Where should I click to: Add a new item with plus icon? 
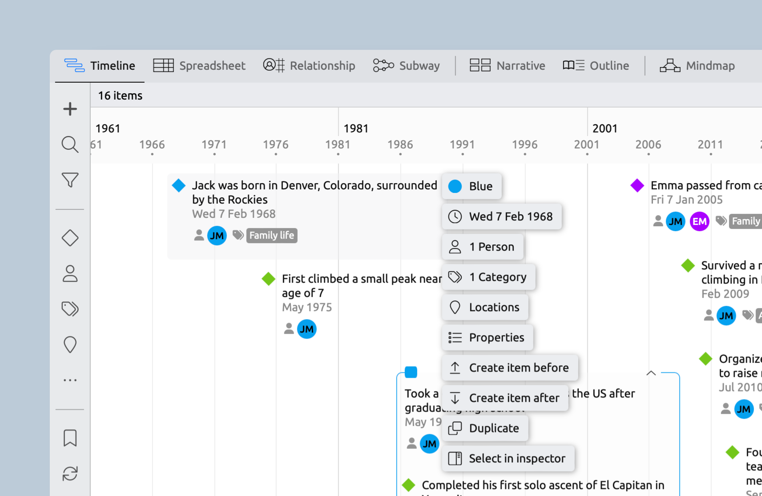tap(70, 109)
